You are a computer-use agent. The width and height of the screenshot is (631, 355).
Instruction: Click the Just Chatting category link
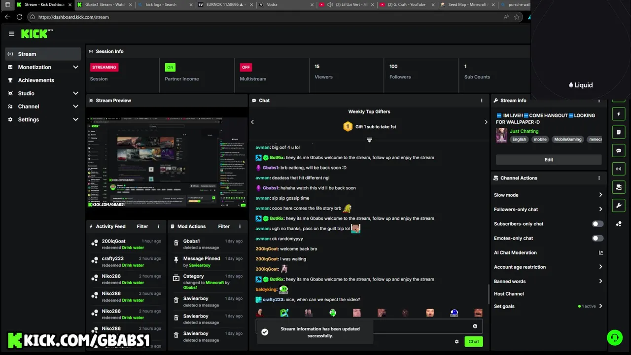(x=524, y=131)
